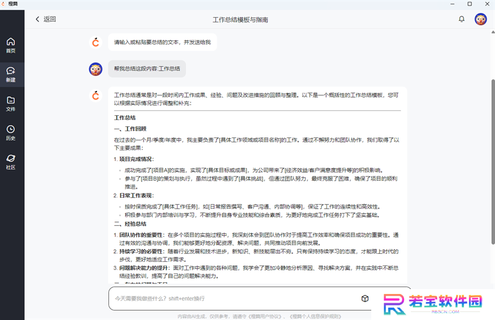Click the user avatar beside 帮我总结 message
Image resolution: width=495 pixels, height=320 pixels.
[x=96, y=69]
